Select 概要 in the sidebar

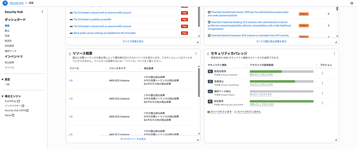coord(7,26)
